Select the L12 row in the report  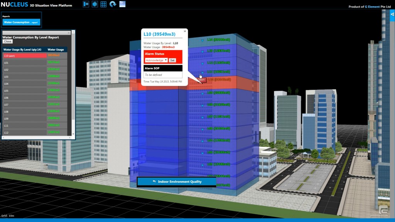(35, 133)
